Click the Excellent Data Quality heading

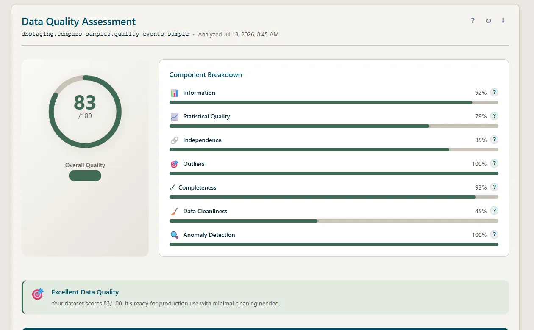point(85,292)
